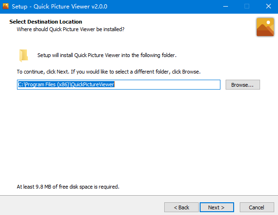Screen dimensions: 278x215
Task: Go to previous step with Back
Action: [181, 207]
